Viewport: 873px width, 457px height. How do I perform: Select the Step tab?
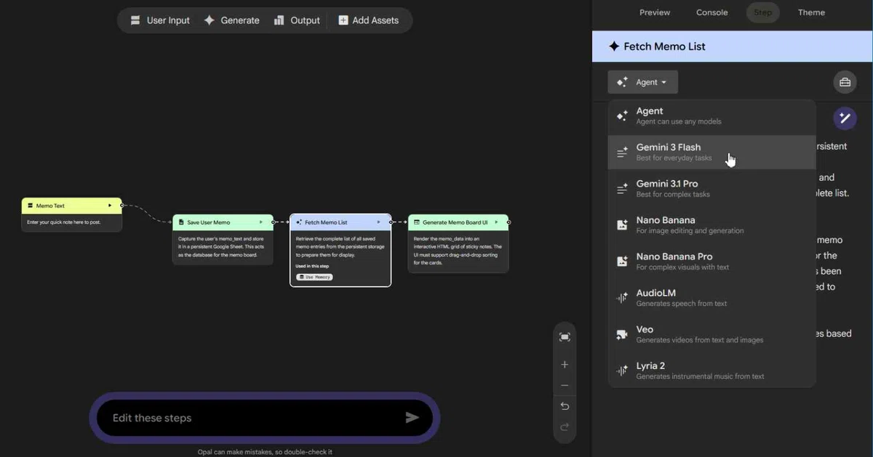(x=762, y=12)
